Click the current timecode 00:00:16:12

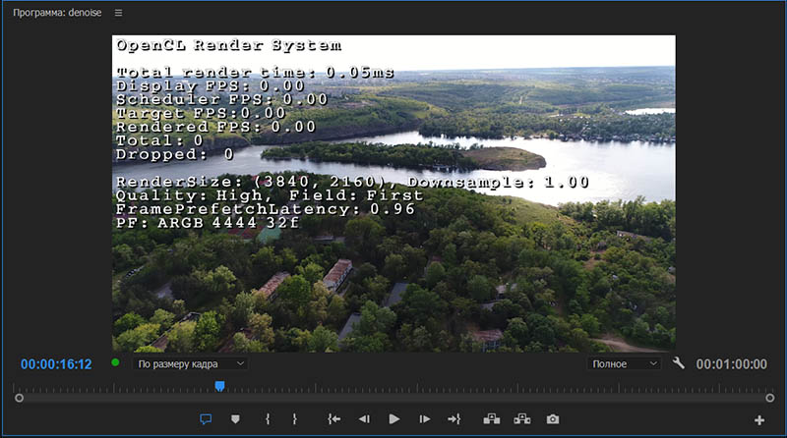click(56, 364)
